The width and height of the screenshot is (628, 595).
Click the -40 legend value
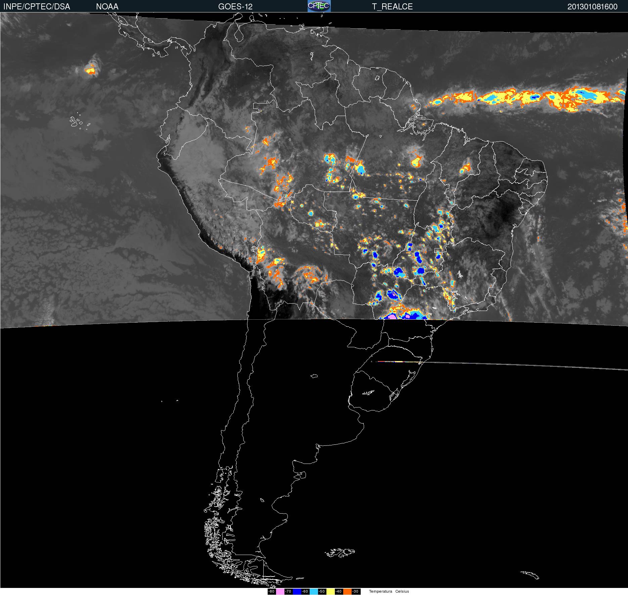(x=339, y=592)
